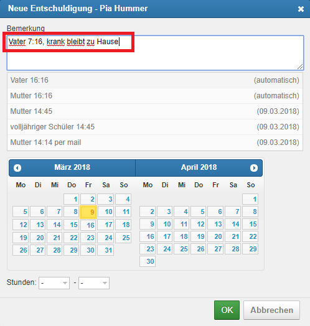310x326 pixels.
Task: Select highlighted March 9 in calendar
Action: tap(88, 212)
